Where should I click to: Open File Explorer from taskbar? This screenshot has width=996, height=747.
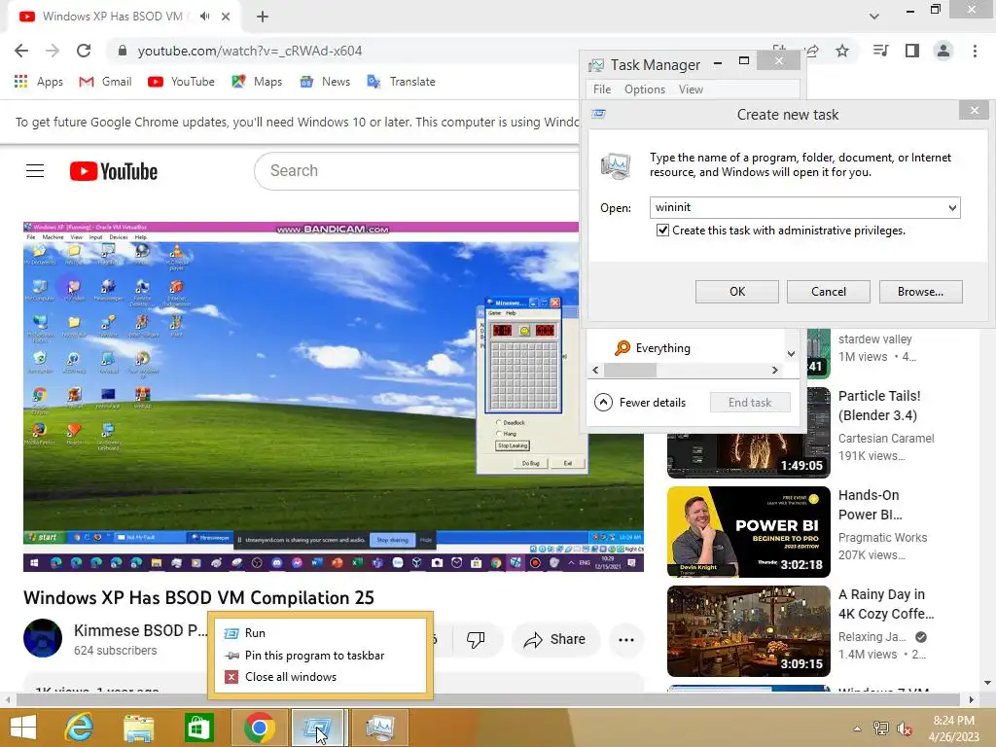click(x=138, y=728)
